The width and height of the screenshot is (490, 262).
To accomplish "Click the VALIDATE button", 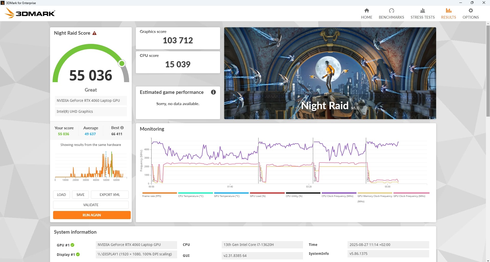I will pyautogui.click(x=91, y=205).
